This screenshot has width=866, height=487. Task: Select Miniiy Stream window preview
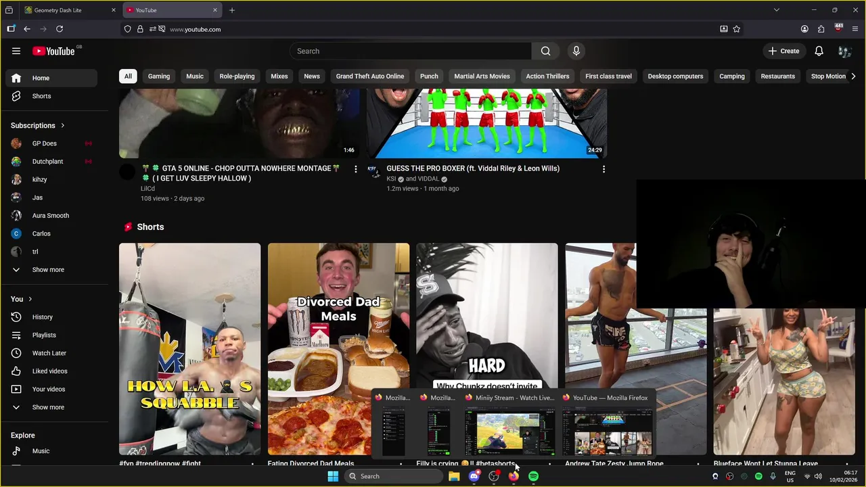coord(509,424)
